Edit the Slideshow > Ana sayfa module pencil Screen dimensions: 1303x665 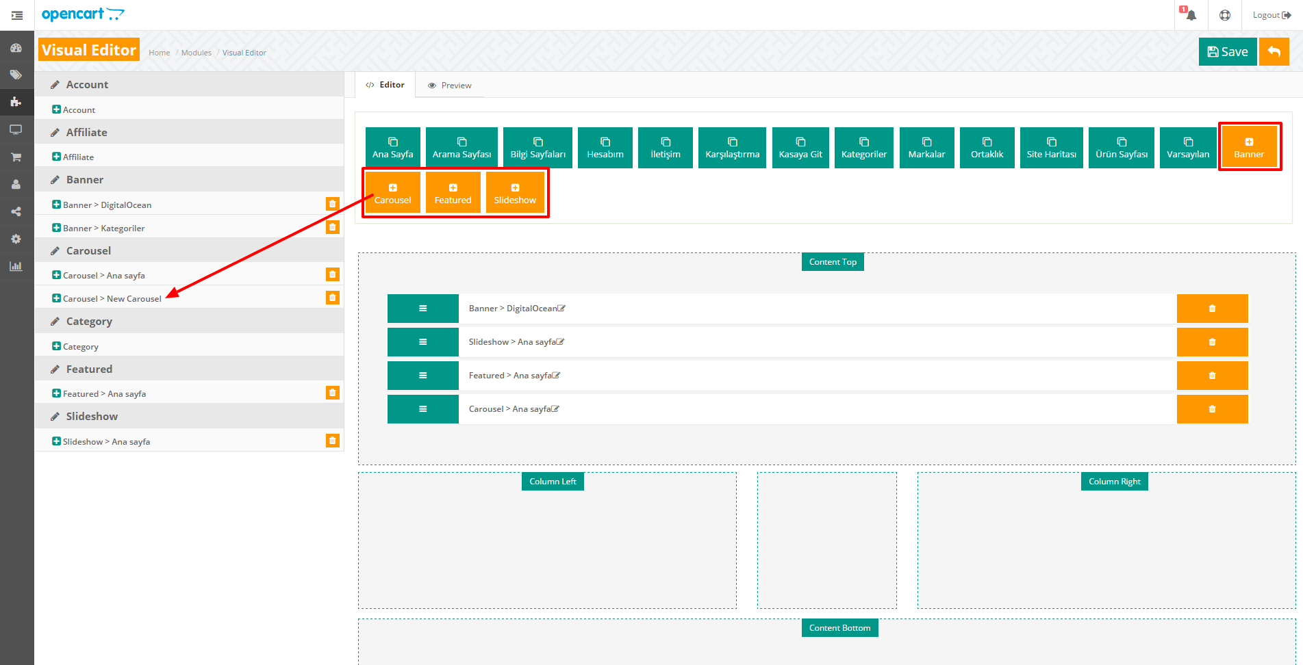560,341
